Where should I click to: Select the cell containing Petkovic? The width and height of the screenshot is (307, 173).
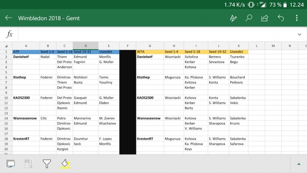pyautogui.click(x=239, y=82)
